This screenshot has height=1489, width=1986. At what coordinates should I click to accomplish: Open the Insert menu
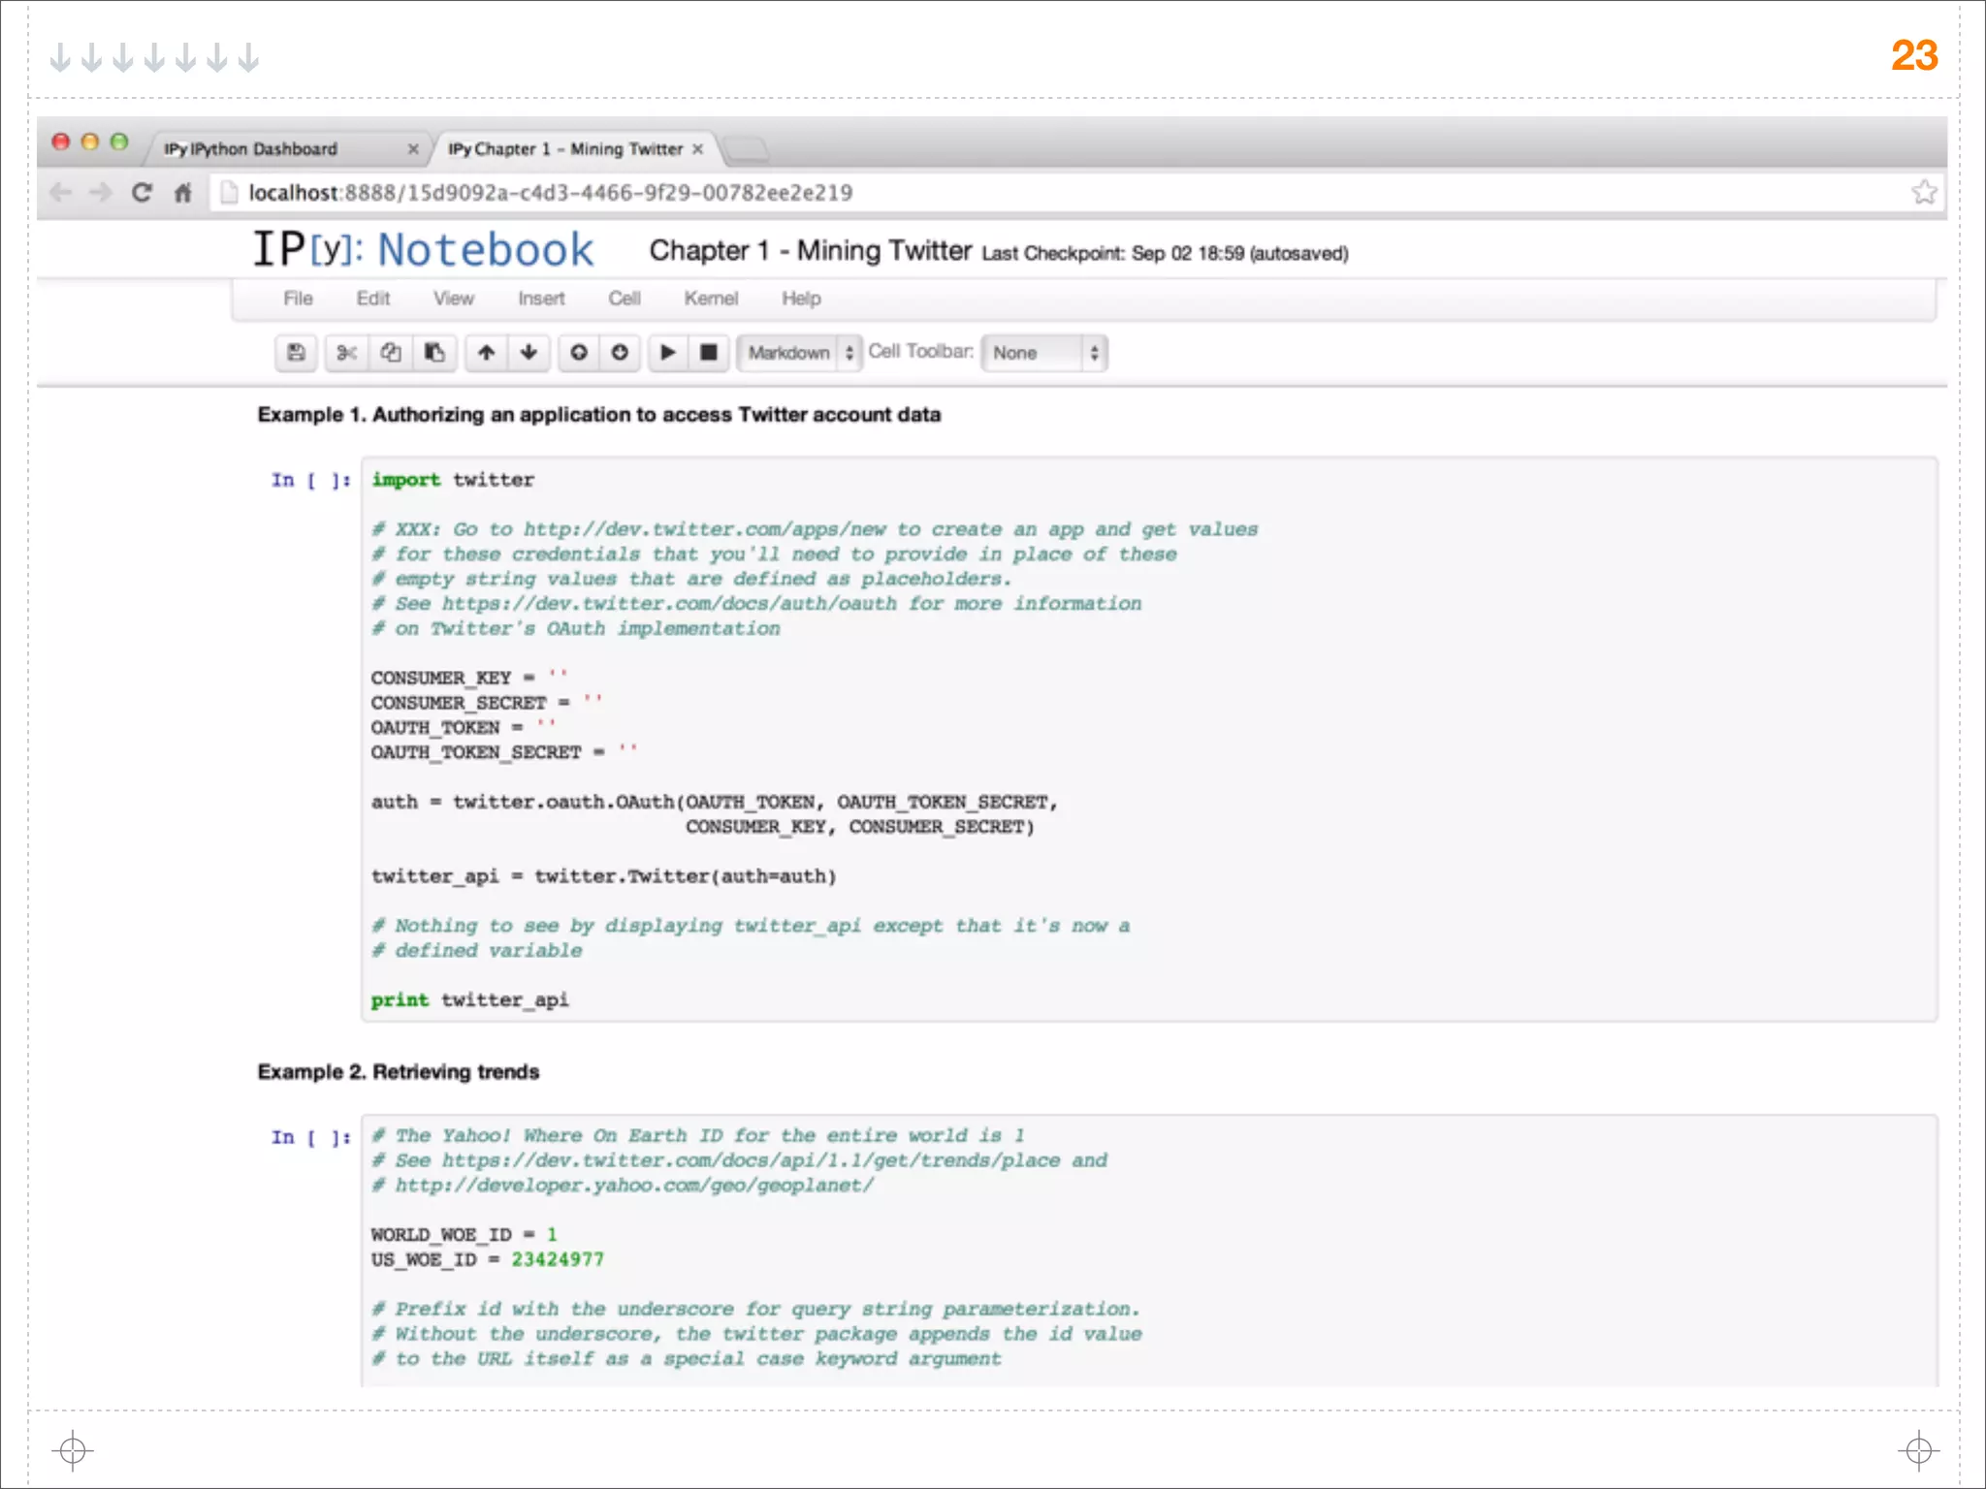(541, 299)
